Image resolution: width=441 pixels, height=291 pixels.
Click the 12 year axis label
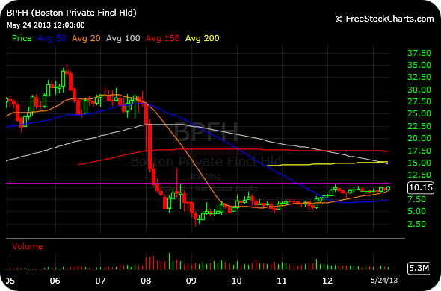[x=327, y=281]
